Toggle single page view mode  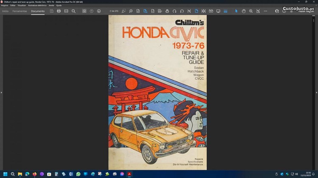(196, 11)
